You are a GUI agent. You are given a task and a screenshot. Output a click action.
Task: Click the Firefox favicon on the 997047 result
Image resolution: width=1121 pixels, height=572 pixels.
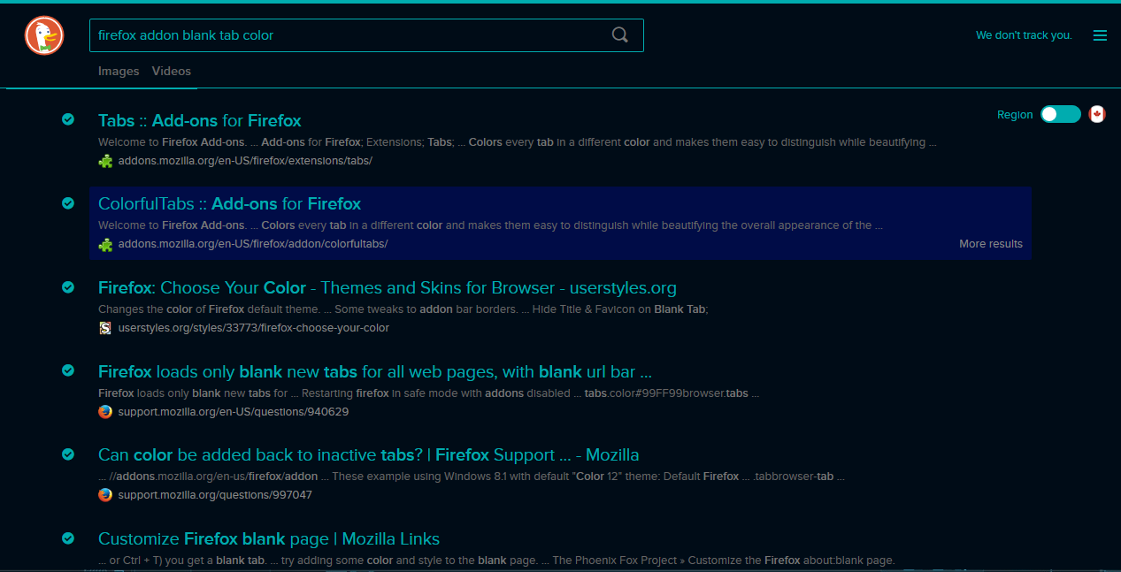[x=105, y=495]
